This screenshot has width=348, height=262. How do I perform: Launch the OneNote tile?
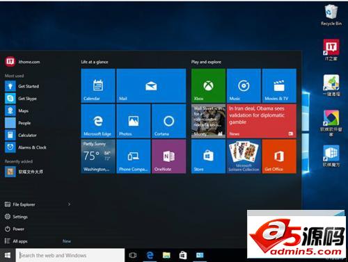(169, 156)
